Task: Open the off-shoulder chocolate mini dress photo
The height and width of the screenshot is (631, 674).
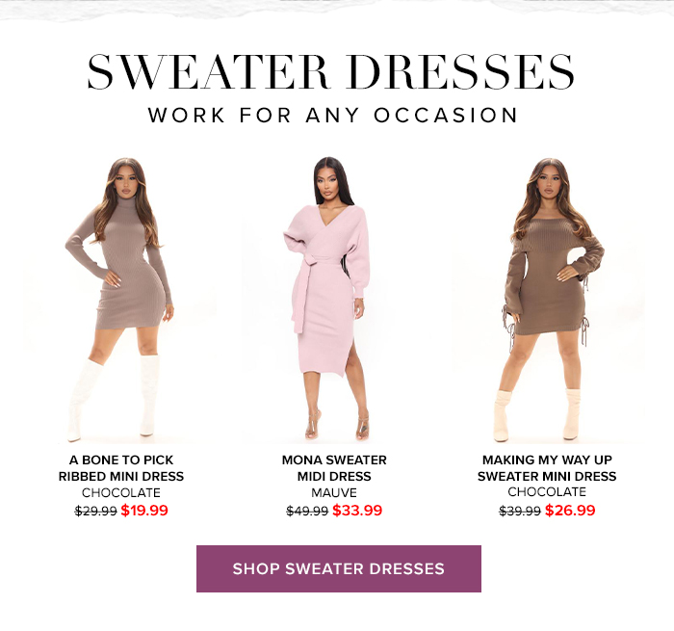Action: coord(547,300)
